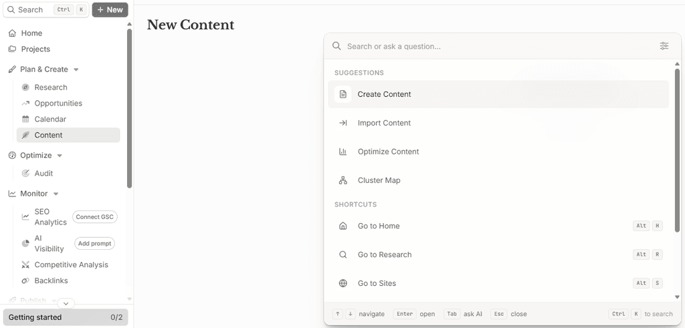Click the Tab ask AI hint

coord(463,314)
